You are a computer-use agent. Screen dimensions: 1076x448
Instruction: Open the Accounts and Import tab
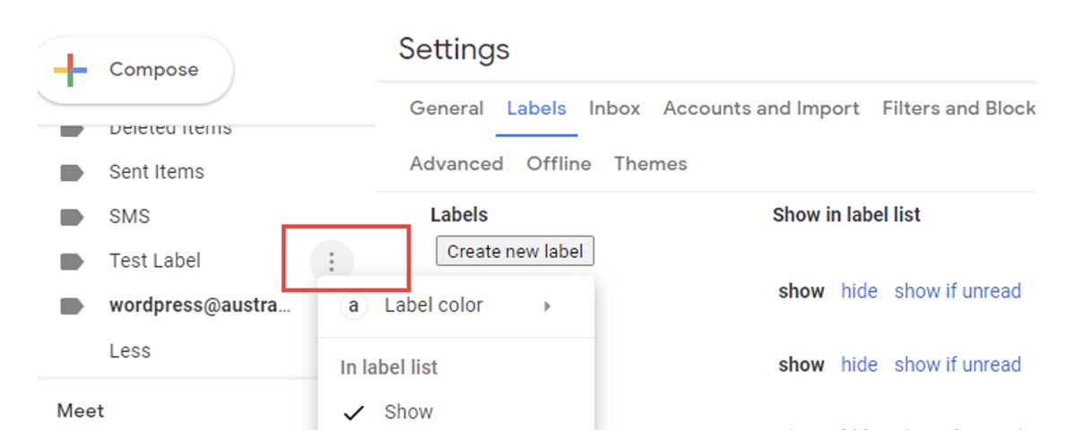coord(761,108)
